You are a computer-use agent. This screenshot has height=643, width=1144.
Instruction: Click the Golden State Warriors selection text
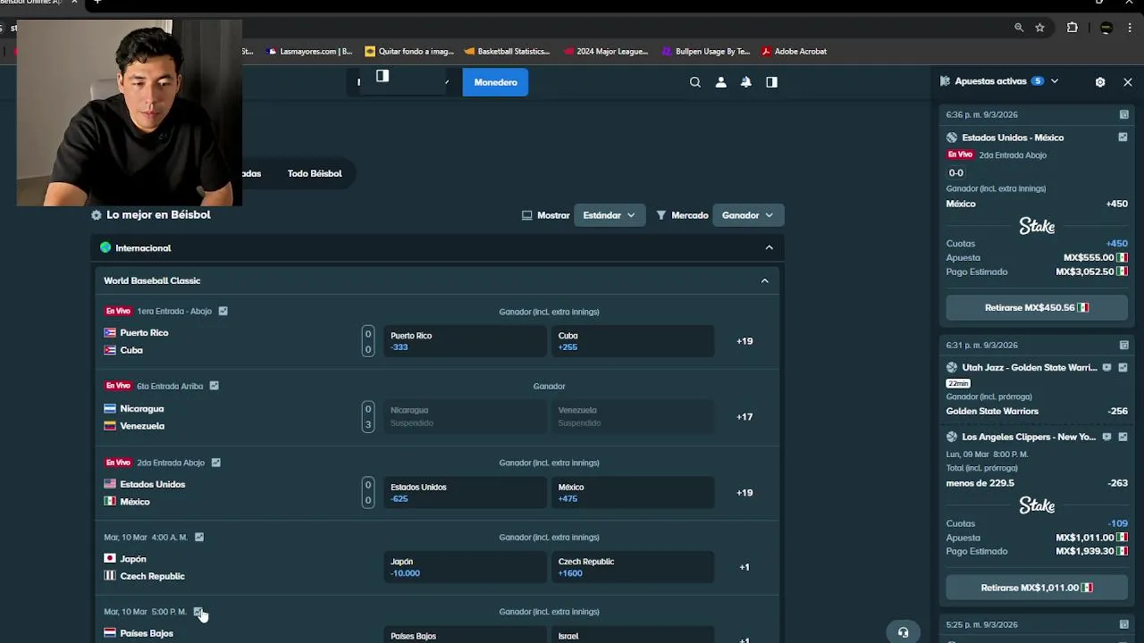coord(992,411)
